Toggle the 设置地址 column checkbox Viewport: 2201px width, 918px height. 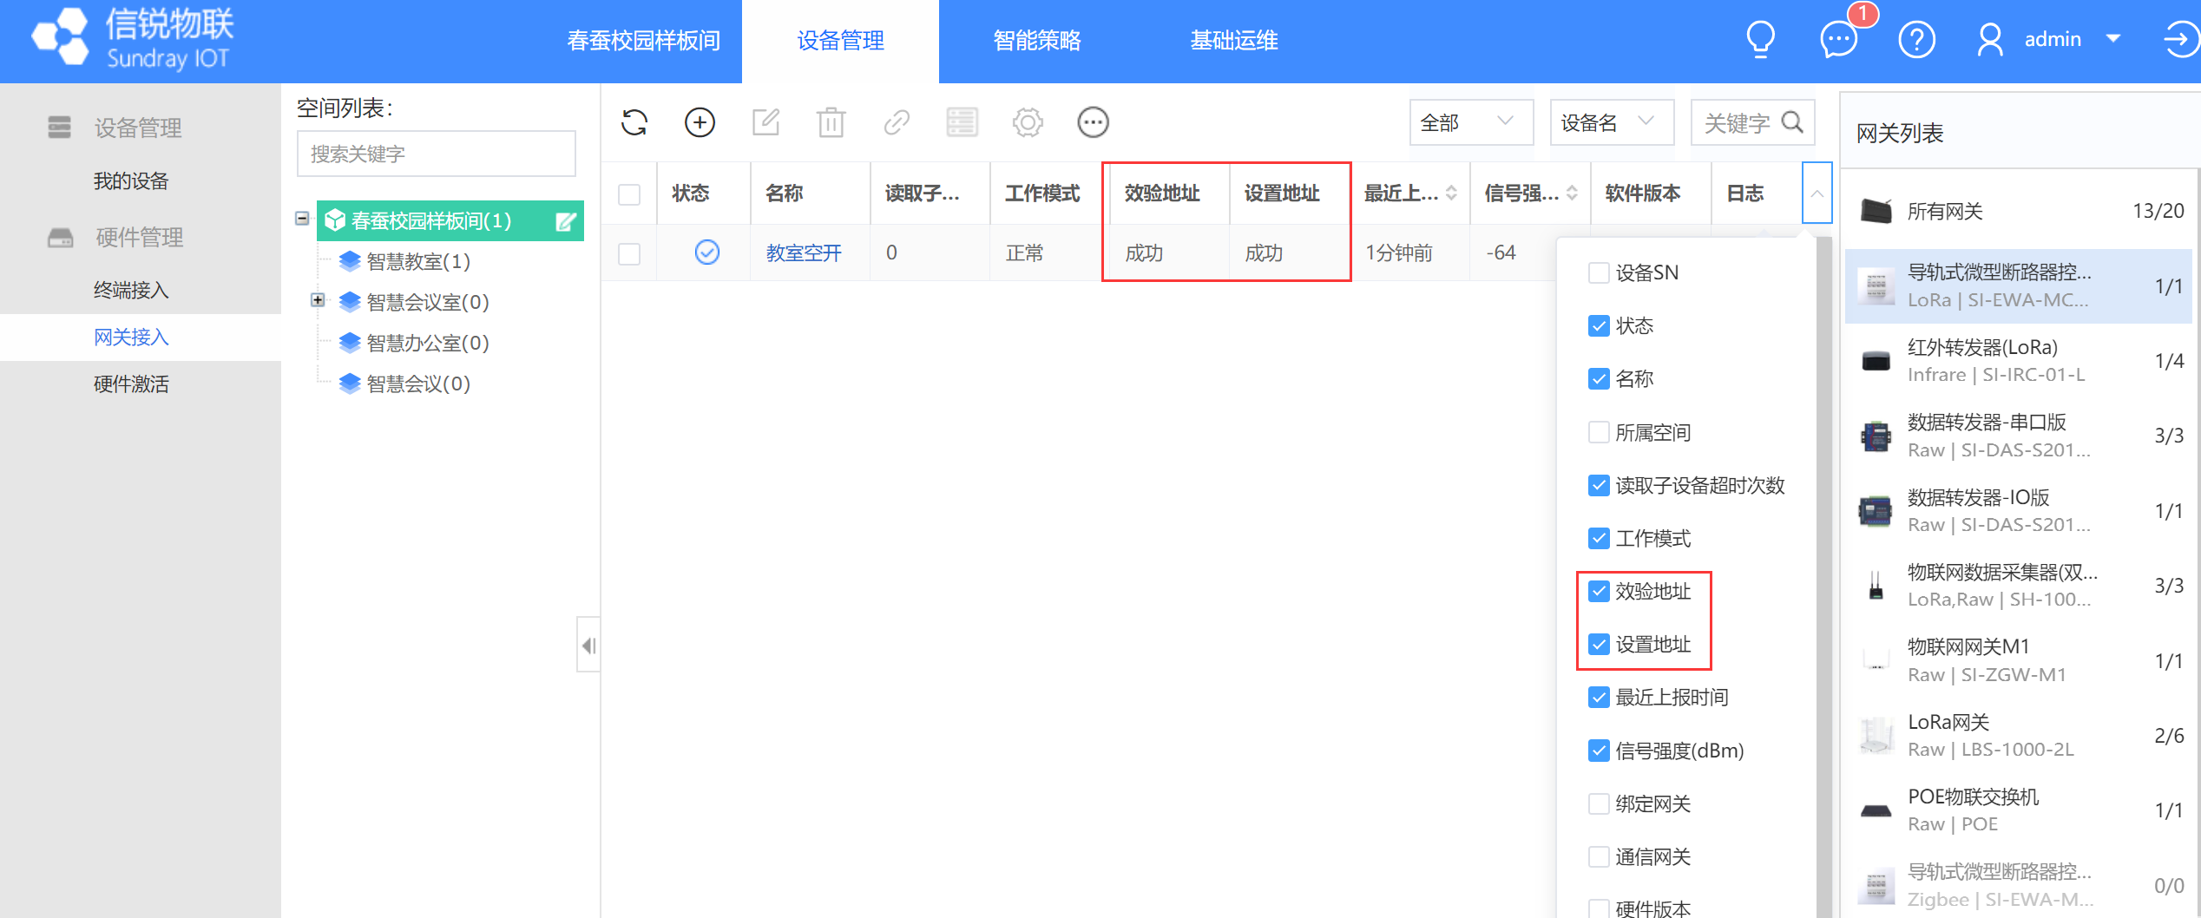[x=1599, y=645]
